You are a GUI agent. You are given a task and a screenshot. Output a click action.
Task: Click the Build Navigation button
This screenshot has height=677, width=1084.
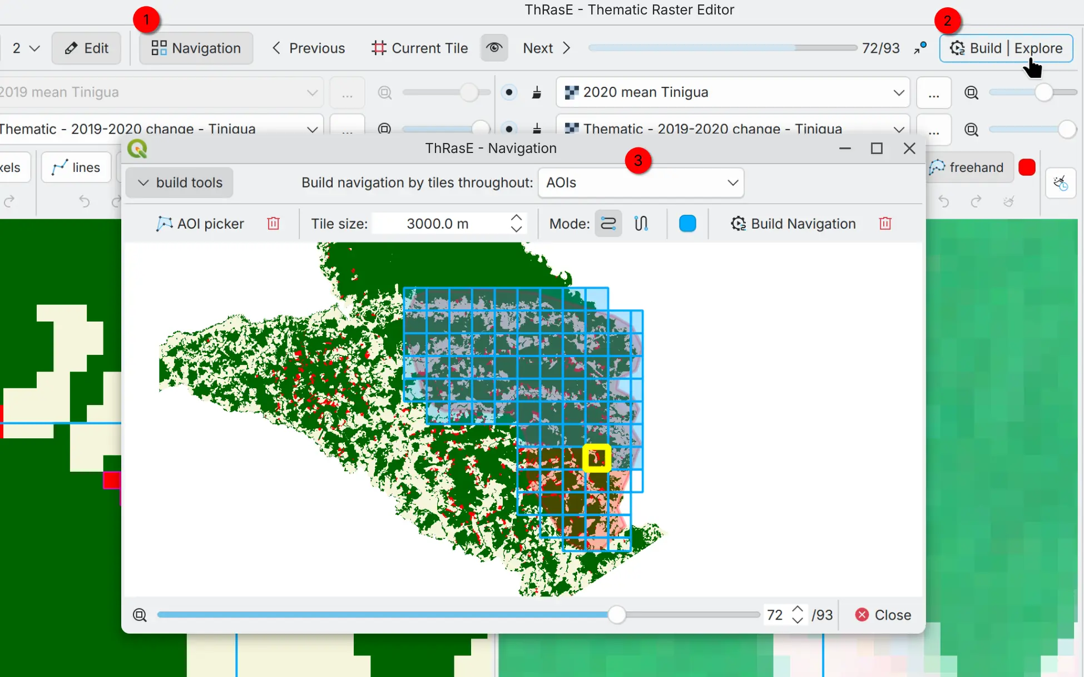[x=793, y=224]
